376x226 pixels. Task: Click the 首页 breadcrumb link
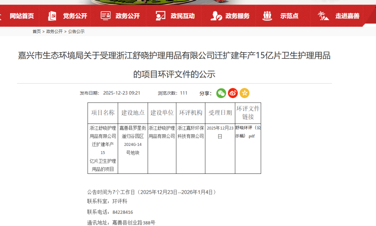[37, 32]
